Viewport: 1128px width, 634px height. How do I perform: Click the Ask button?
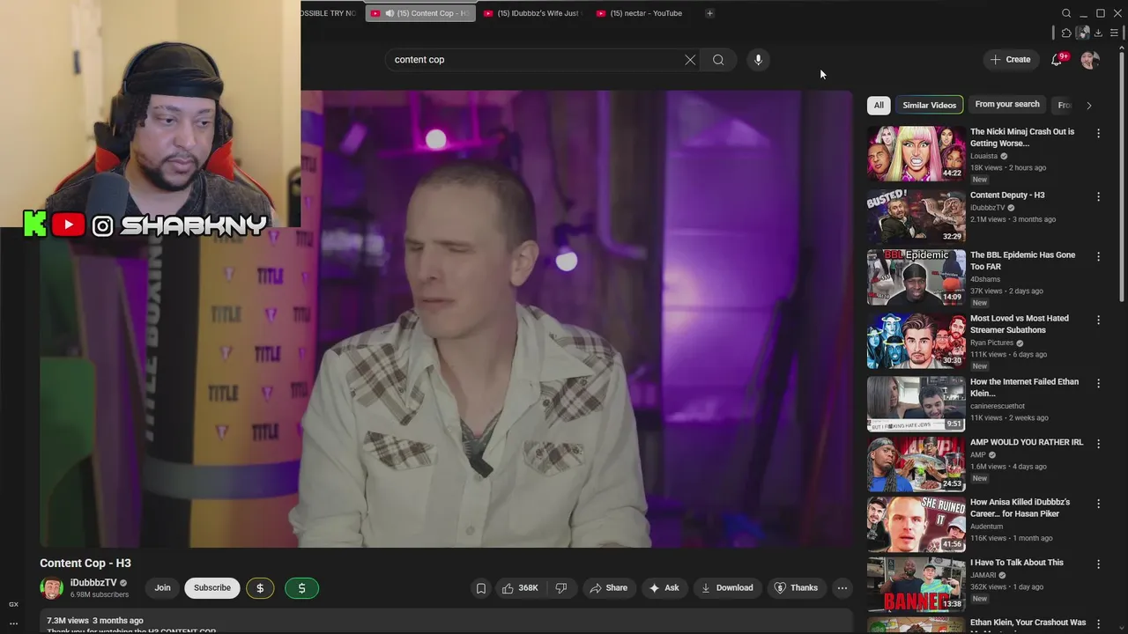(x=664, y=588)
